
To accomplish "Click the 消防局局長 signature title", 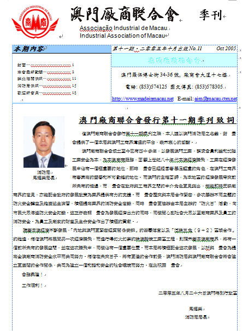I will [196, 317].
